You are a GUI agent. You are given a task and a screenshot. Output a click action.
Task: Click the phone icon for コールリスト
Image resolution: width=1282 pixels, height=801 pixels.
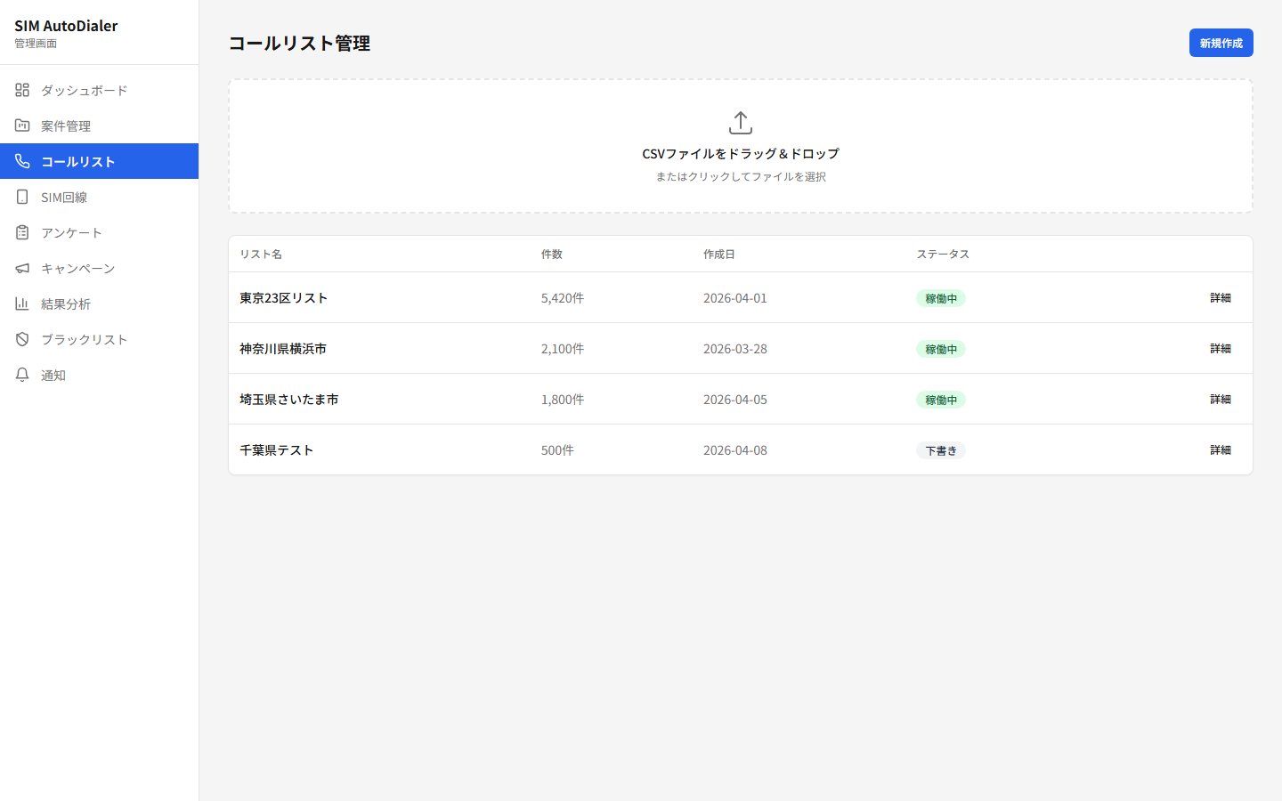pos(22,161)
